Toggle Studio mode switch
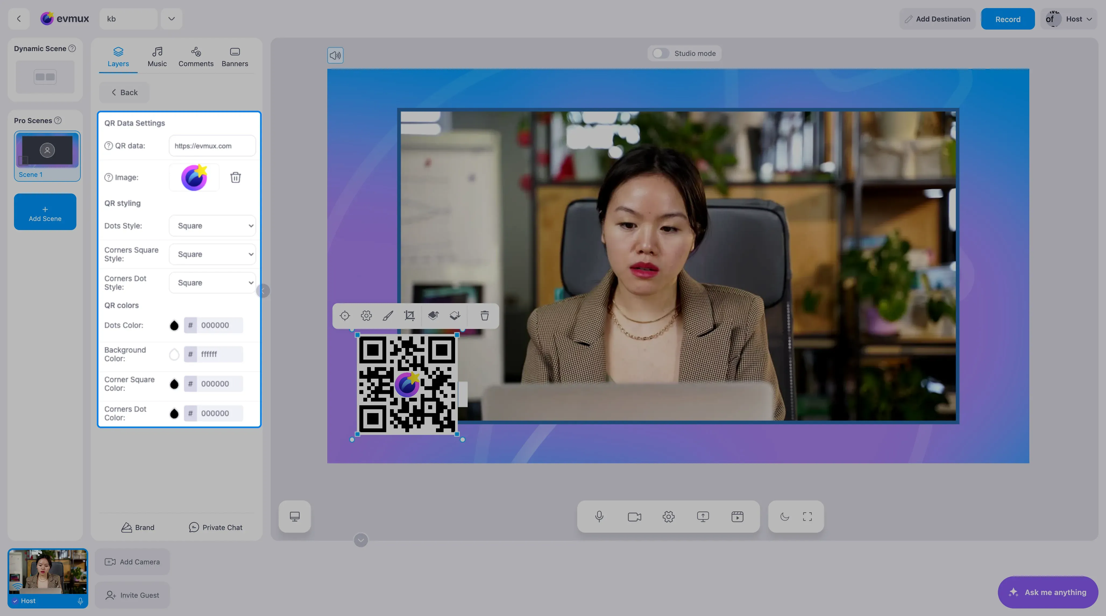This screenshot has width=1106, height=616. click(660, 54)
